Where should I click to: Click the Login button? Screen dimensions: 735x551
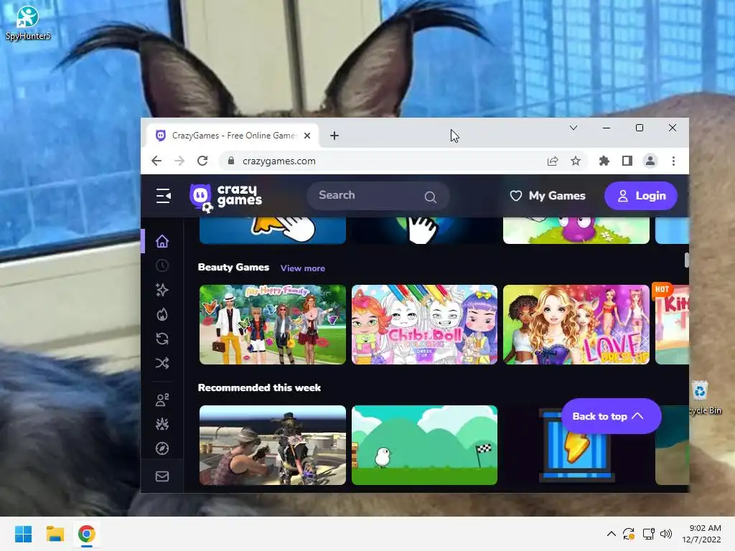pos(641,196)
